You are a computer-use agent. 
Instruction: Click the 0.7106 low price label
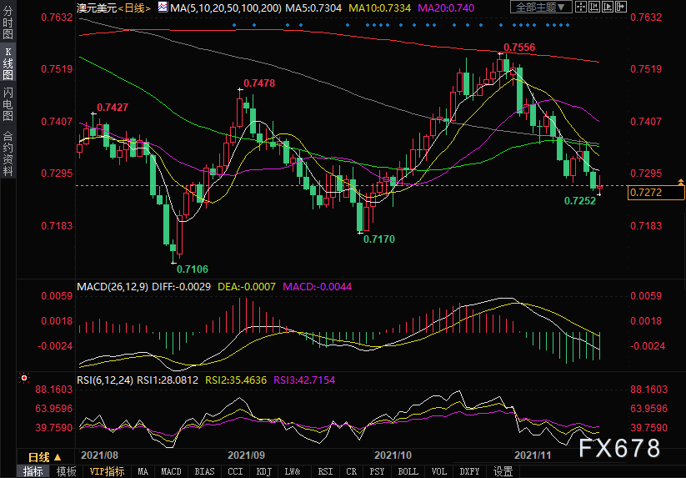[193, 269]
